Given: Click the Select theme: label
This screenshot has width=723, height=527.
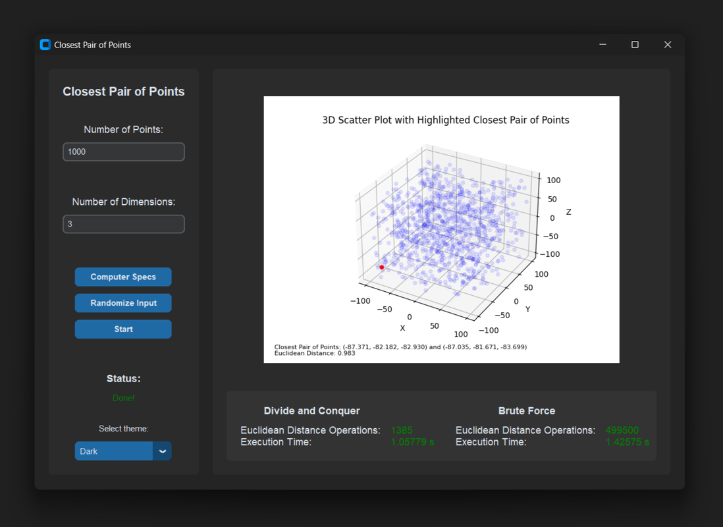Looking at the screenshot, I should point(124,429).
